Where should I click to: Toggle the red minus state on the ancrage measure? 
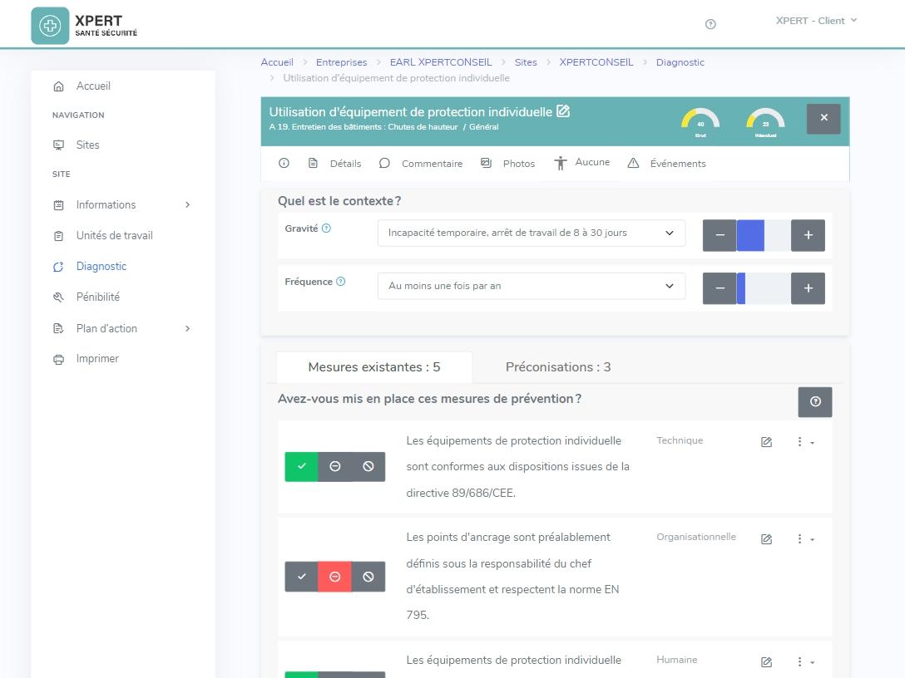(334, 576)
